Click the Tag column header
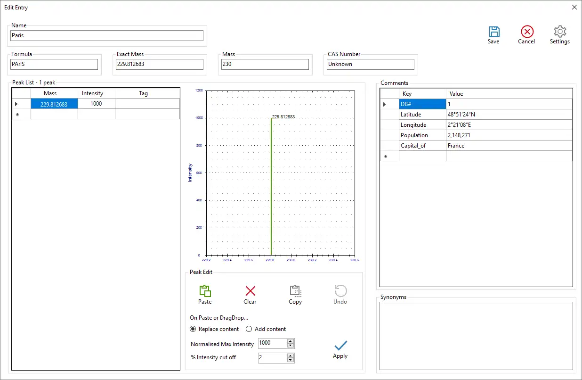This screenshot has height=380, width=582. click(x=147, y=93)
